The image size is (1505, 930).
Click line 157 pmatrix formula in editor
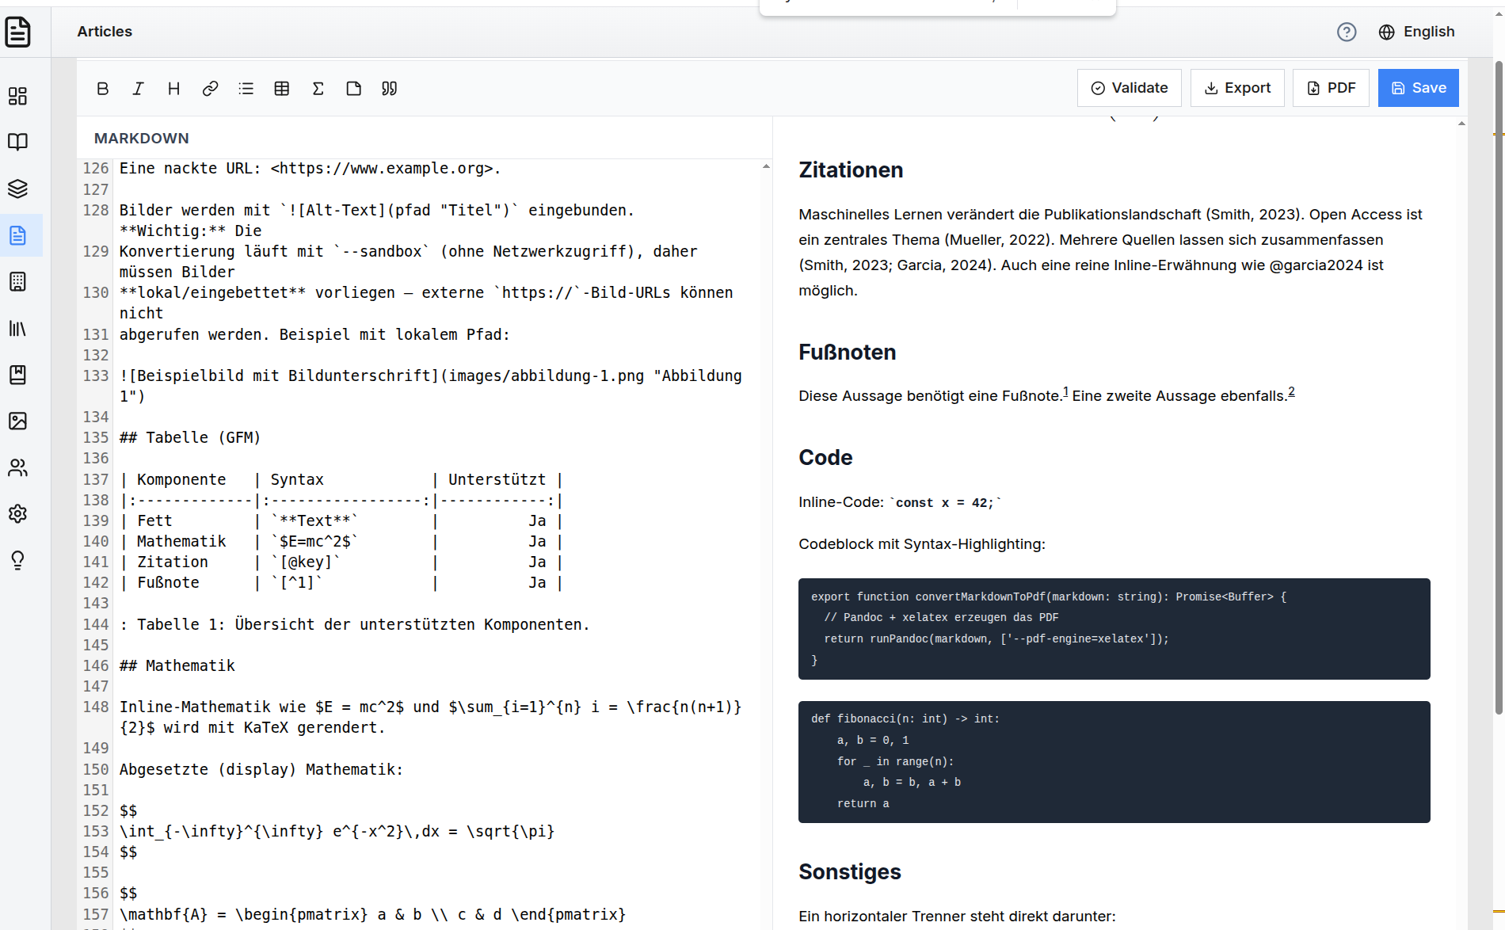coord(373,914)
